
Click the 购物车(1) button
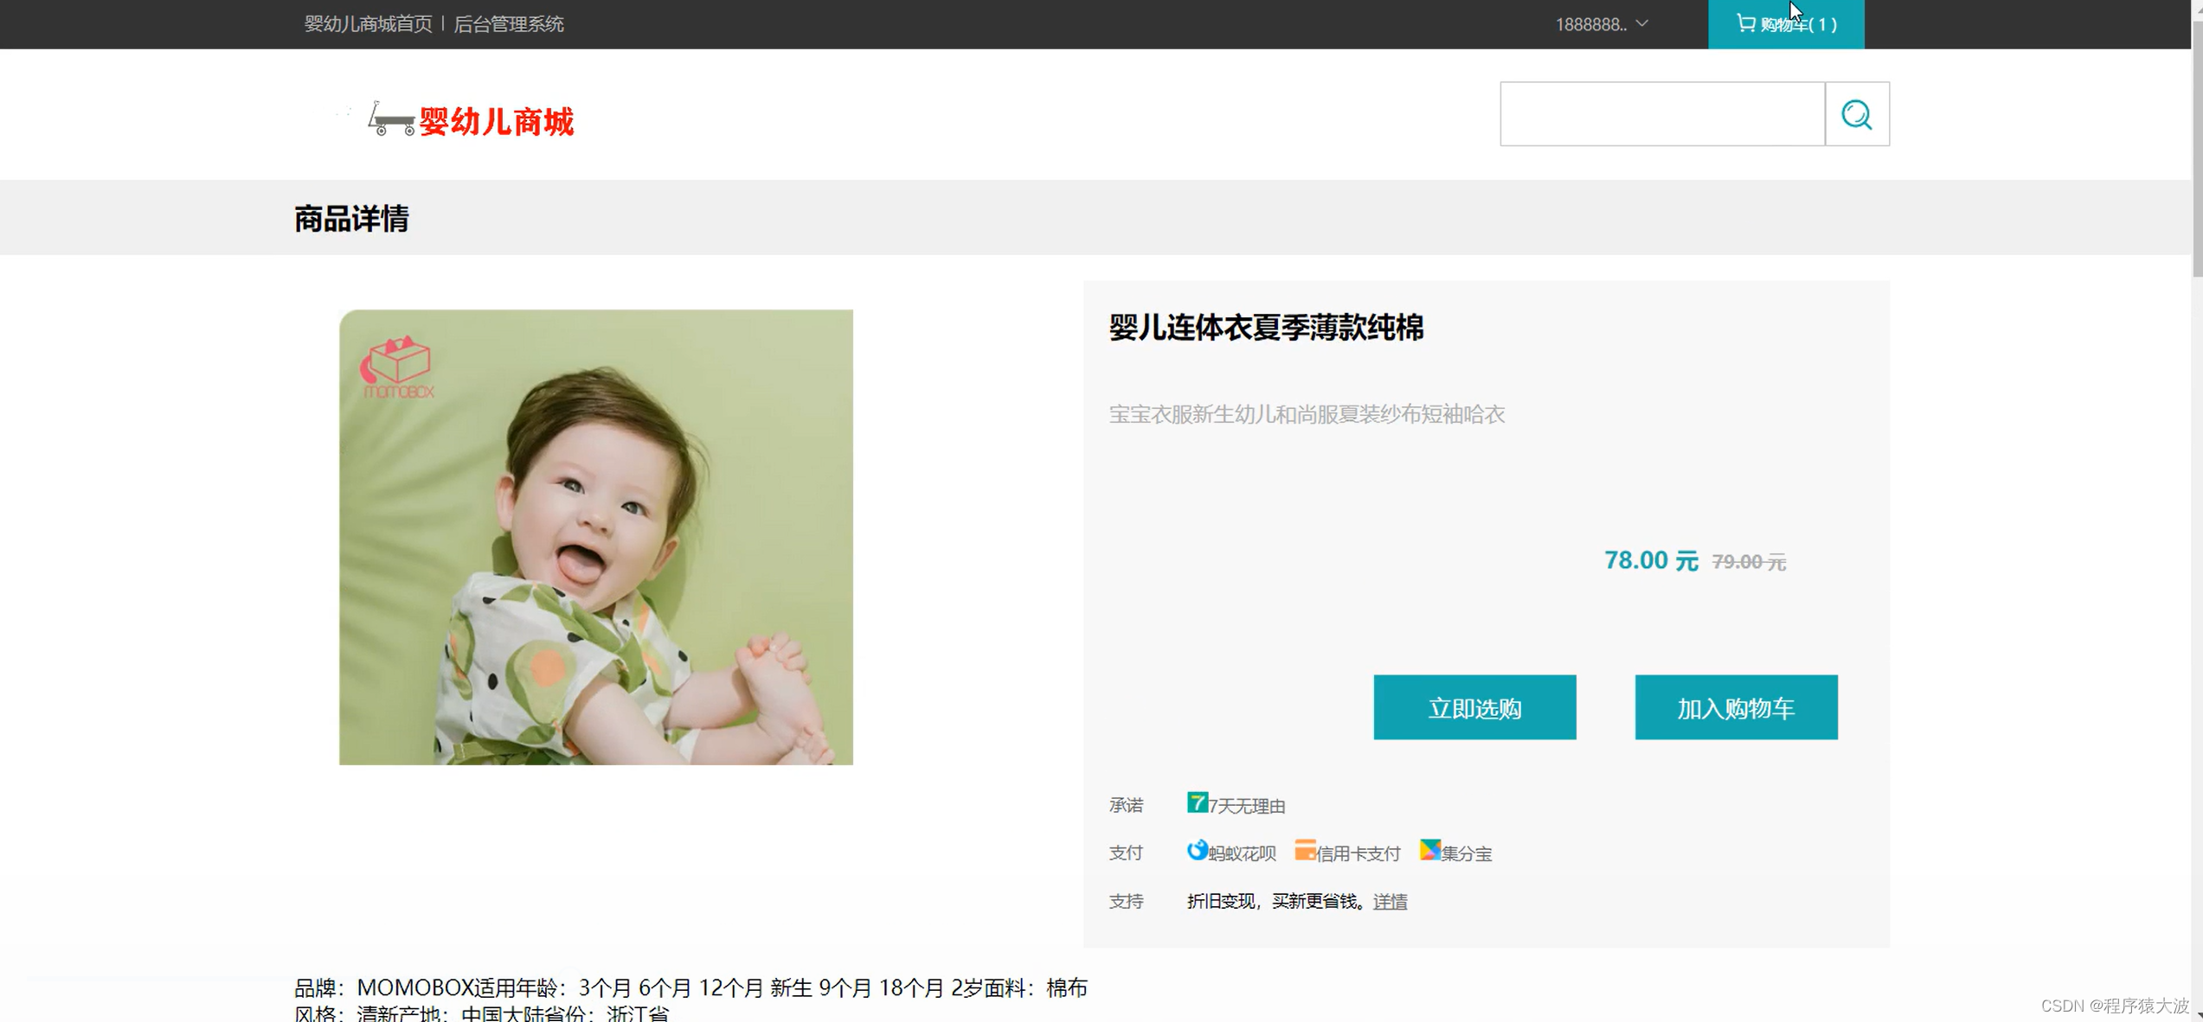1786,23
